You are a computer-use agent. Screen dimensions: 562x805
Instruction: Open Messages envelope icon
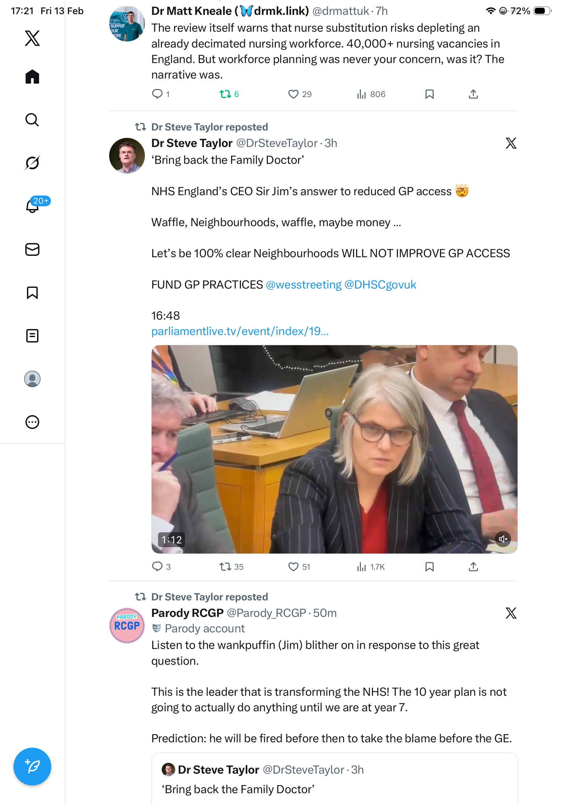click(x=32, y=249)
